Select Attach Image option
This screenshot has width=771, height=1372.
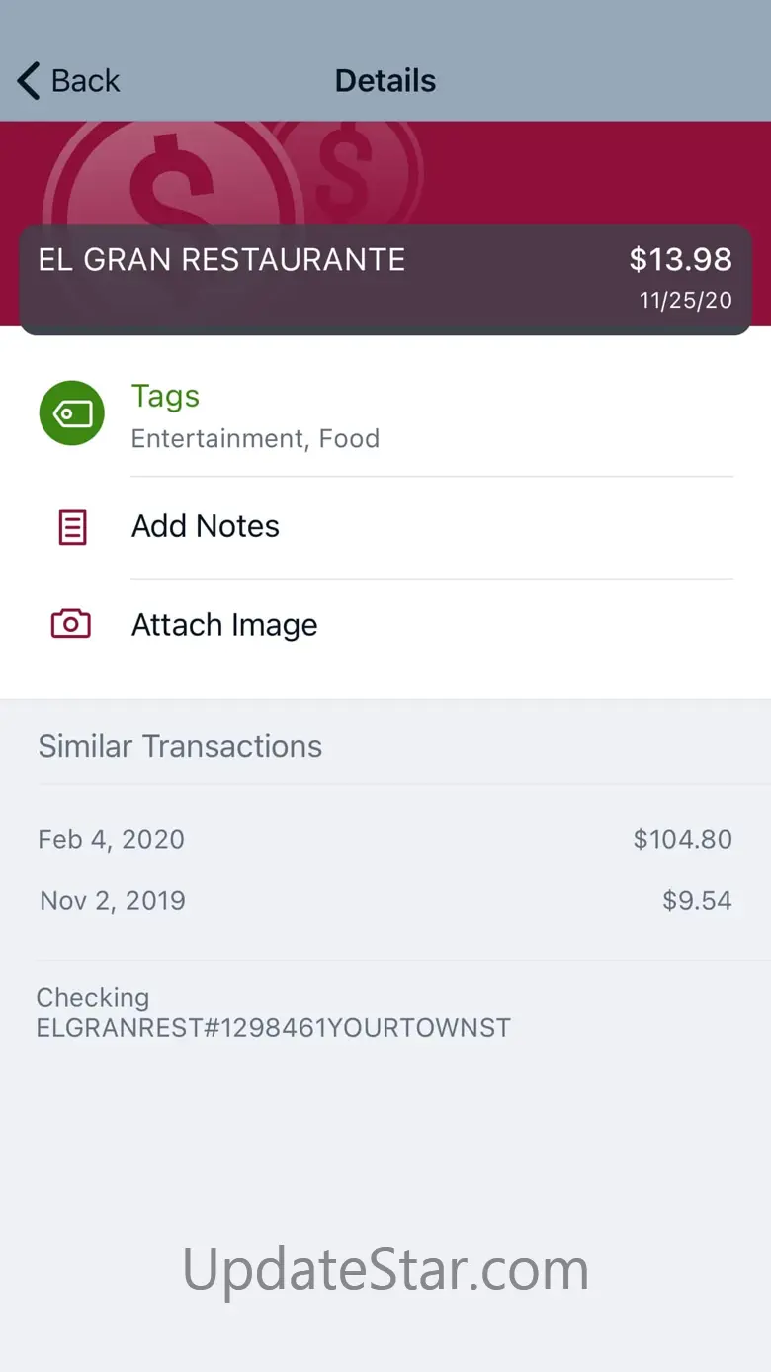click(224, 625)
